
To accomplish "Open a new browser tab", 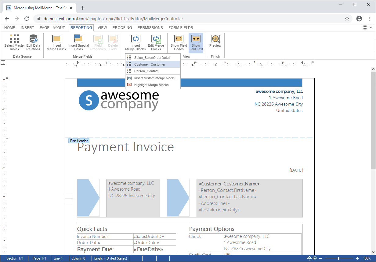I will point(83,8).
